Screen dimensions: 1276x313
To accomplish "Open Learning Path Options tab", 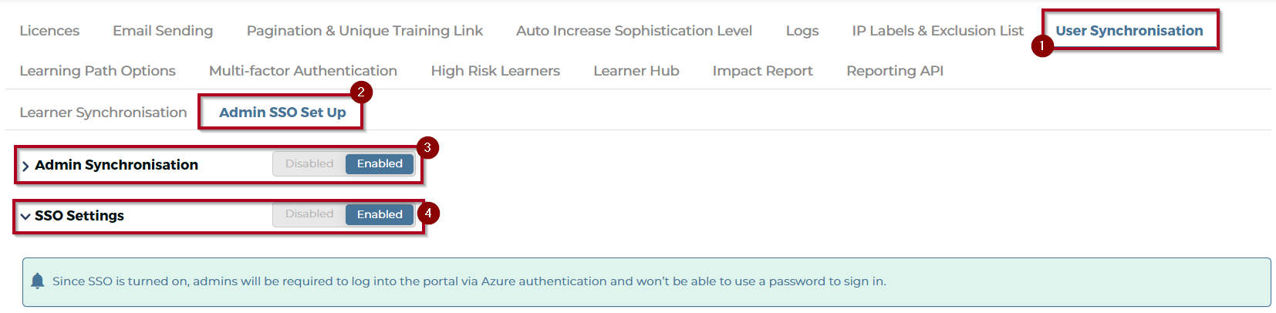I will click(97, 71).
